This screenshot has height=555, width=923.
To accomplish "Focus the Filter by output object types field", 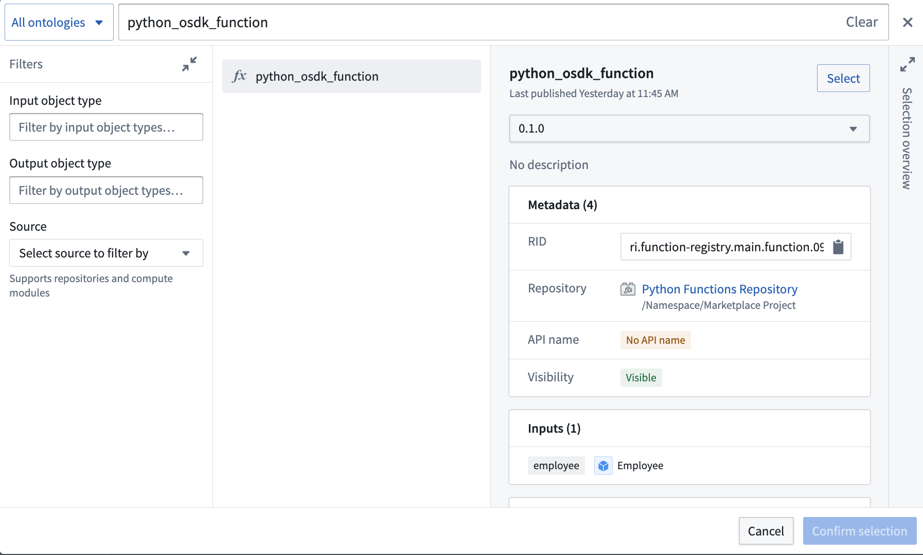I will point(106,190).
